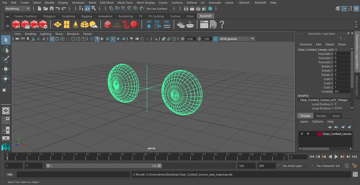The height and width of the screenshot is (185, 360).
Task: Open No Live Surface field
Action: click(158, 9)
